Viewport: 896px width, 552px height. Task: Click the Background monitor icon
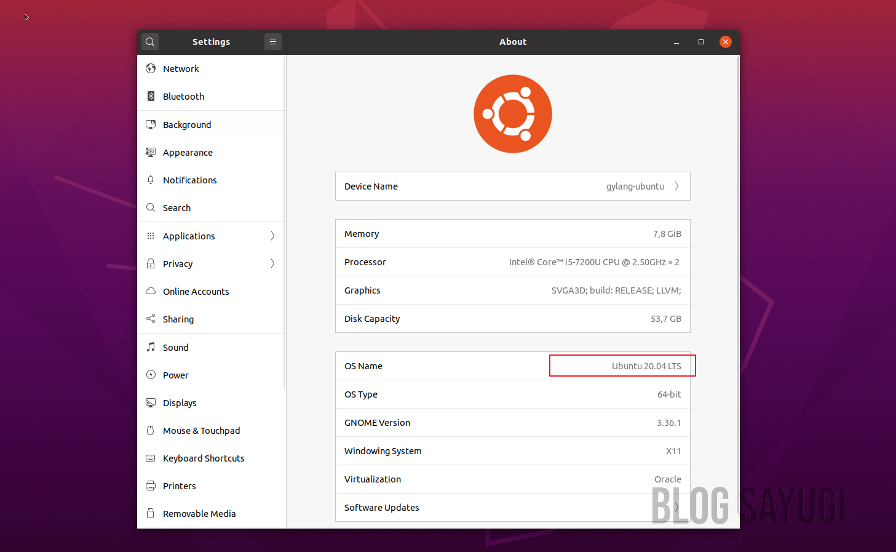(x=151, y=124)
